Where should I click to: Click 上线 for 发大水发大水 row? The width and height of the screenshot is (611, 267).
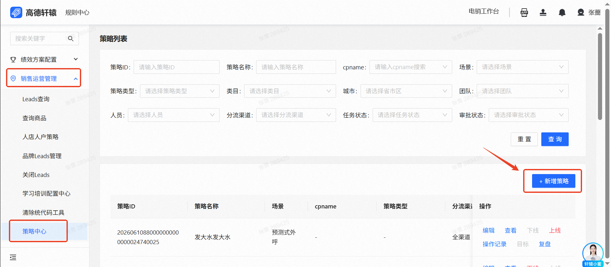pyautogui.click(x=555, y=230)
